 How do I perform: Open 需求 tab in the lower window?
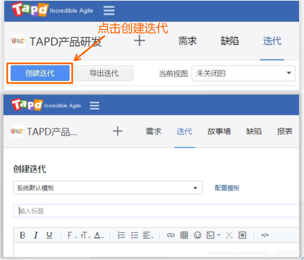coord(153,132)
